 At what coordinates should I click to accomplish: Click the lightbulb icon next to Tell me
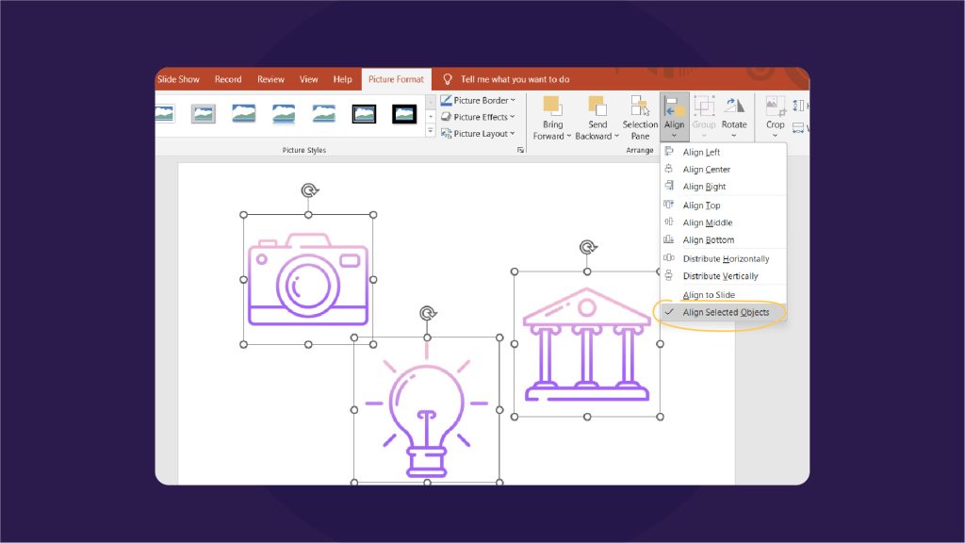(x=448, y=79)
